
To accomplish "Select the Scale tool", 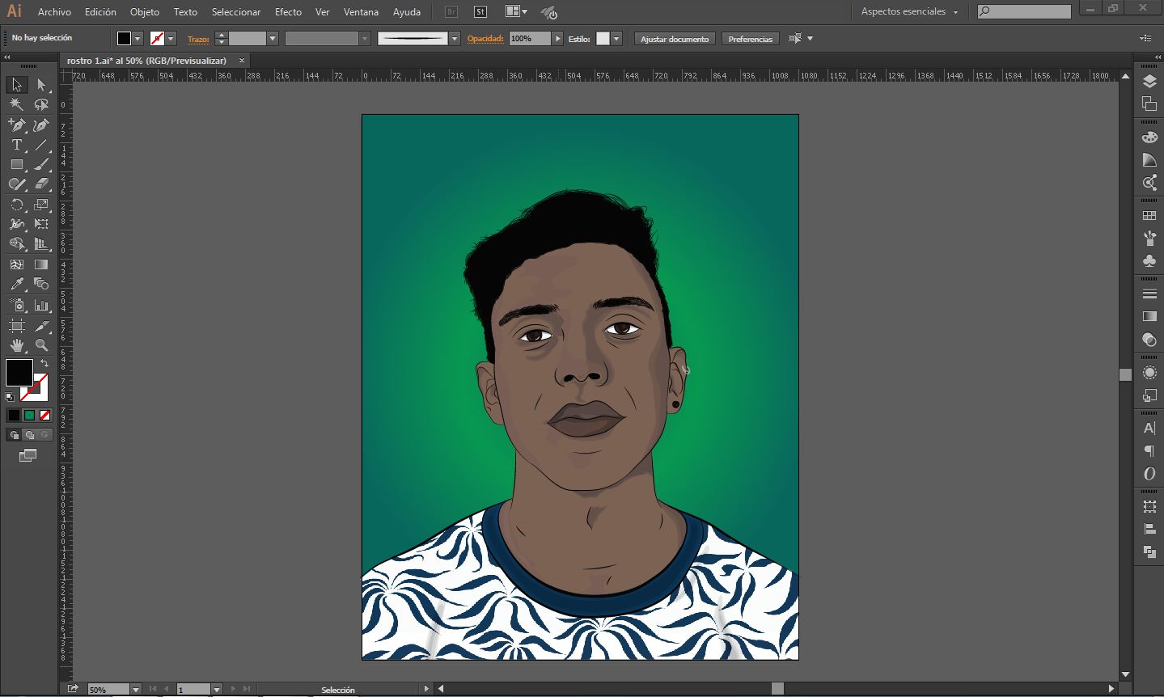I will click(41, 205).
